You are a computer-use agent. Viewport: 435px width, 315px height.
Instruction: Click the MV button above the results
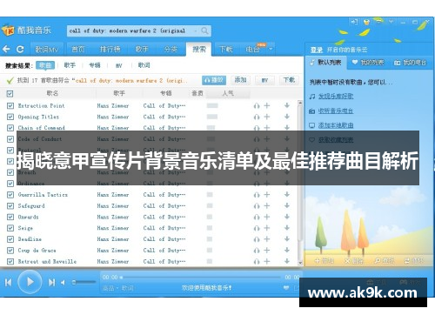point(264,80)
